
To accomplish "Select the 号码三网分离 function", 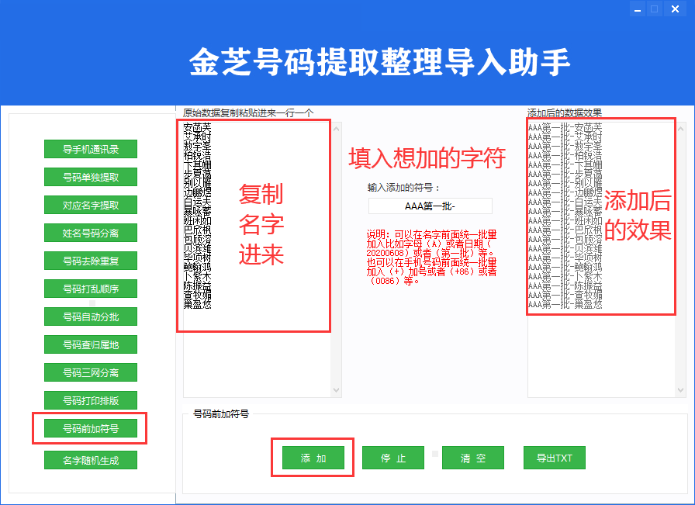I will 91,372.
